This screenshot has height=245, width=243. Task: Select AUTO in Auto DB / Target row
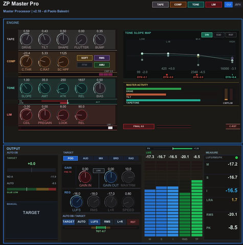pos(81,222)
